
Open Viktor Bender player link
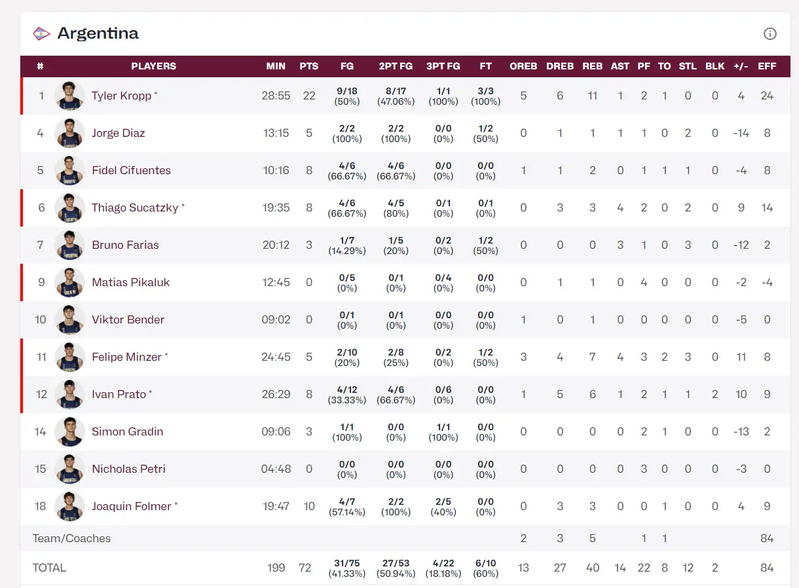(x=128, y=320)
